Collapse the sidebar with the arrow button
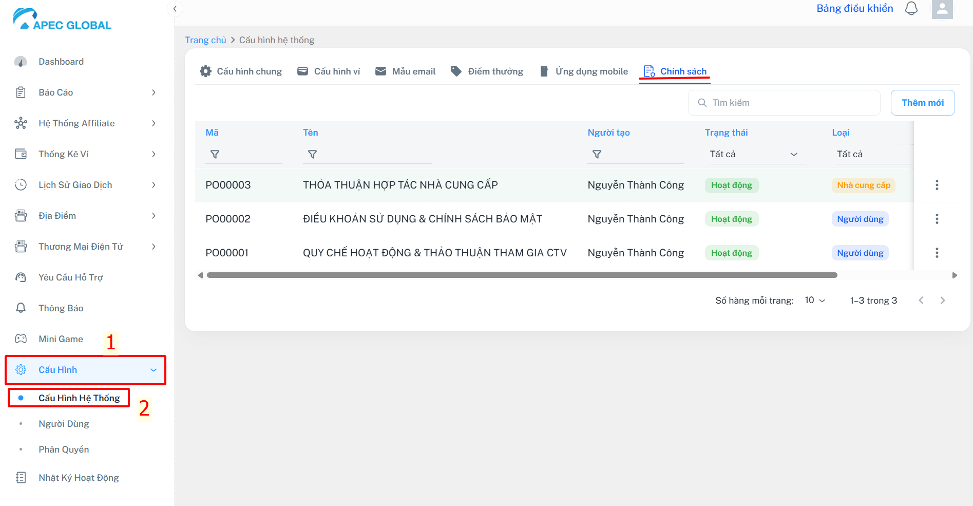973x506 pixels. (x=175, y=9)
